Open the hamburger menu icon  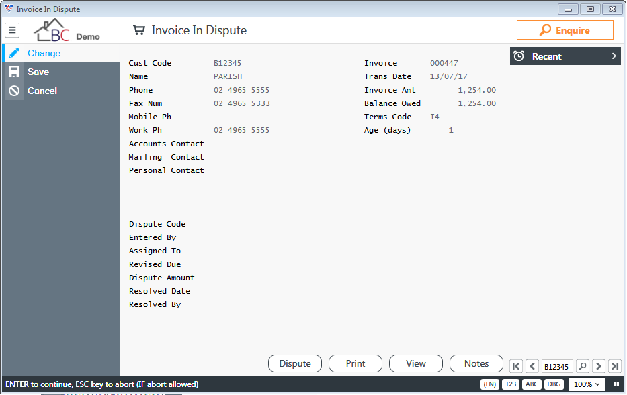(12, 30)
